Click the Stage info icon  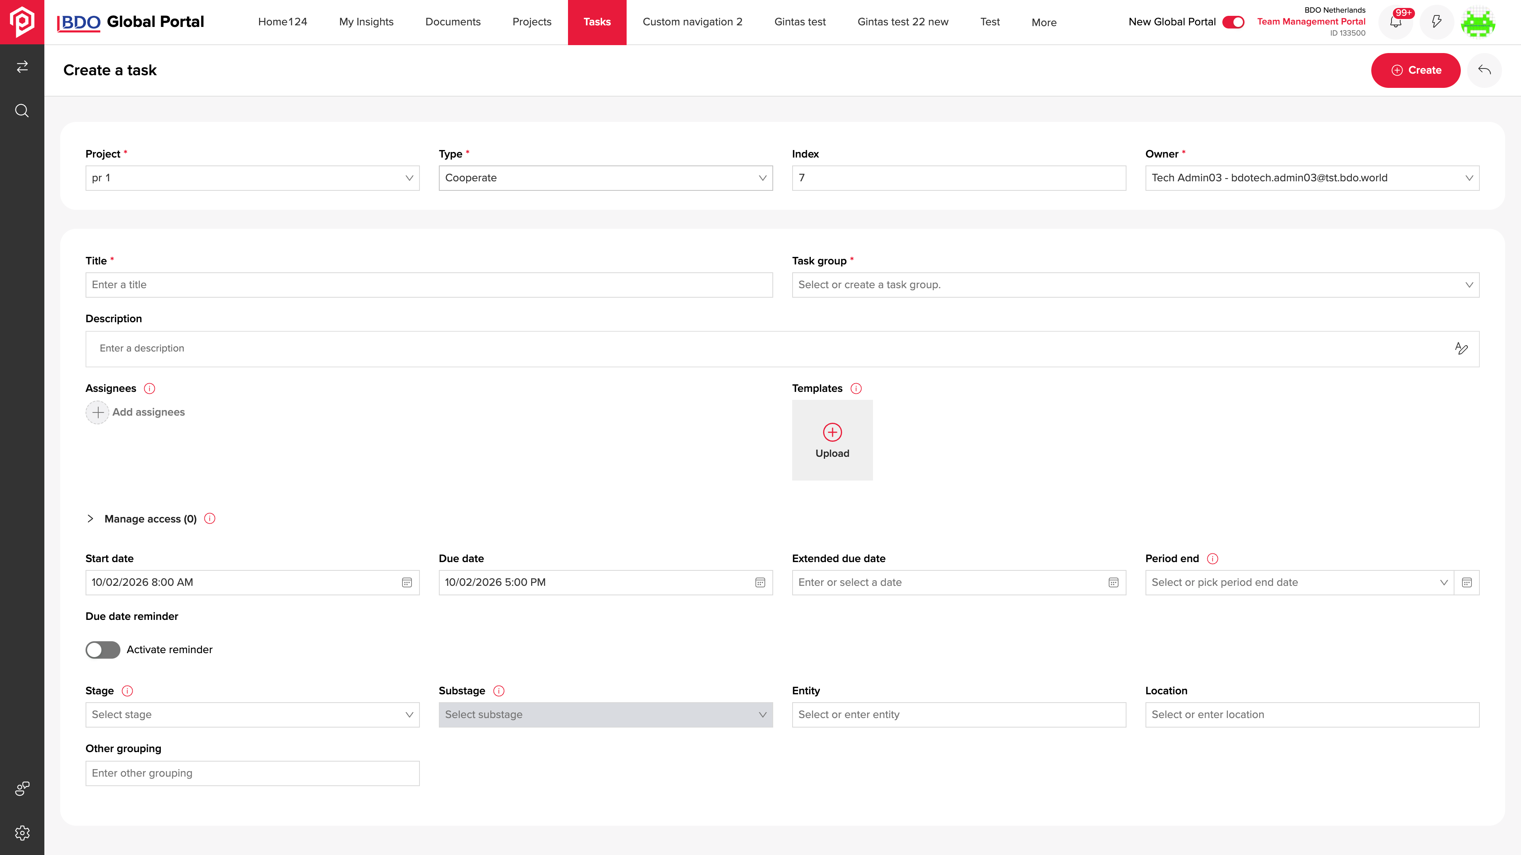[x=128, y=691]
